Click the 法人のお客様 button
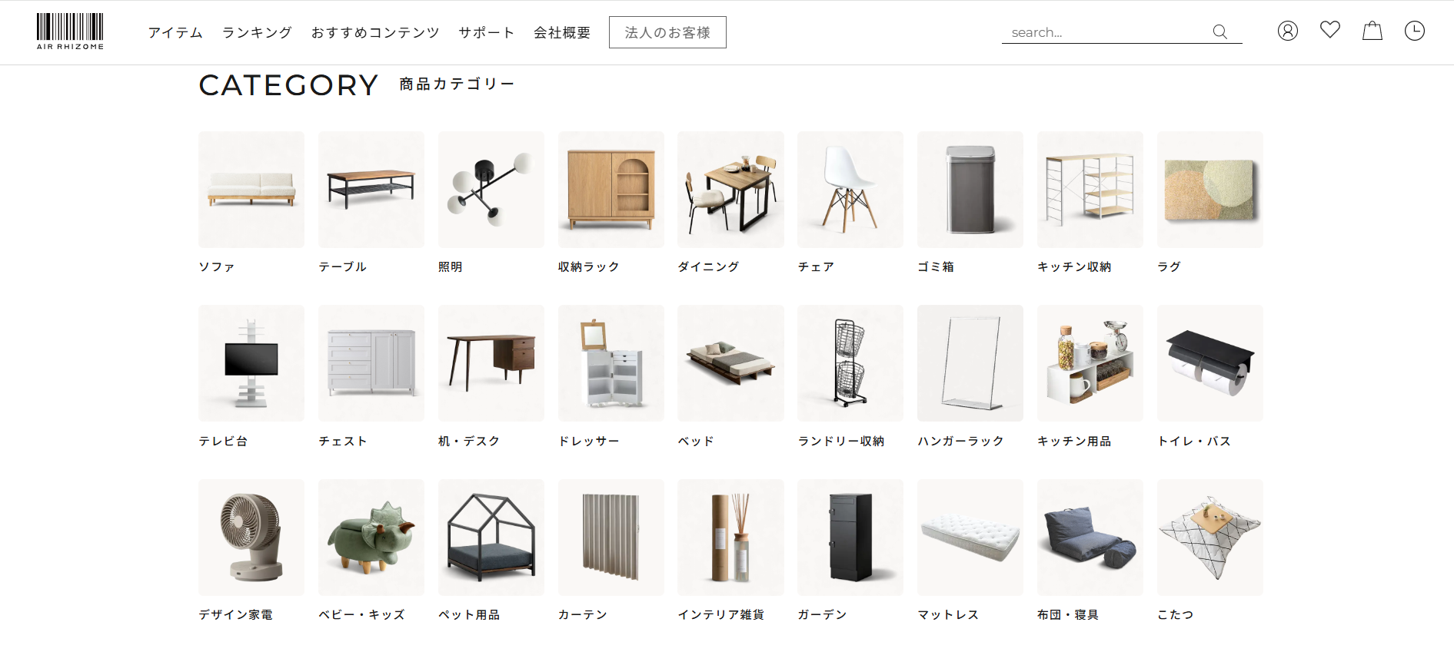Viewport: 1454px width, 665px height. coord(667,32)
